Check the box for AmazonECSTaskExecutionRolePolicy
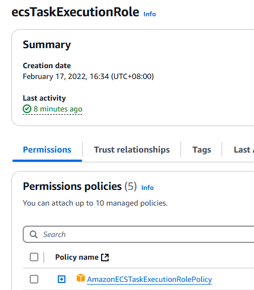 coord(34,279)
